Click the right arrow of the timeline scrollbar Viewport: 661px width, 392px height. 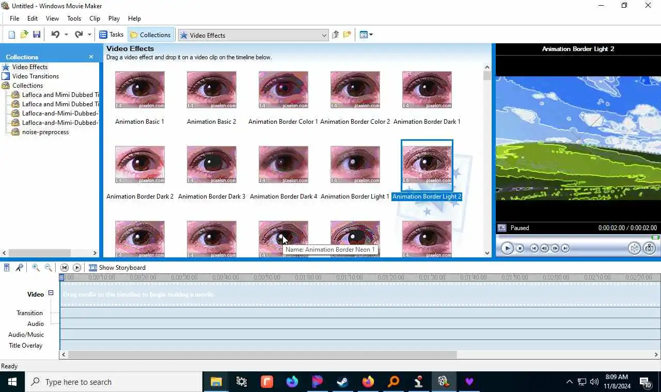click(657, 355)
